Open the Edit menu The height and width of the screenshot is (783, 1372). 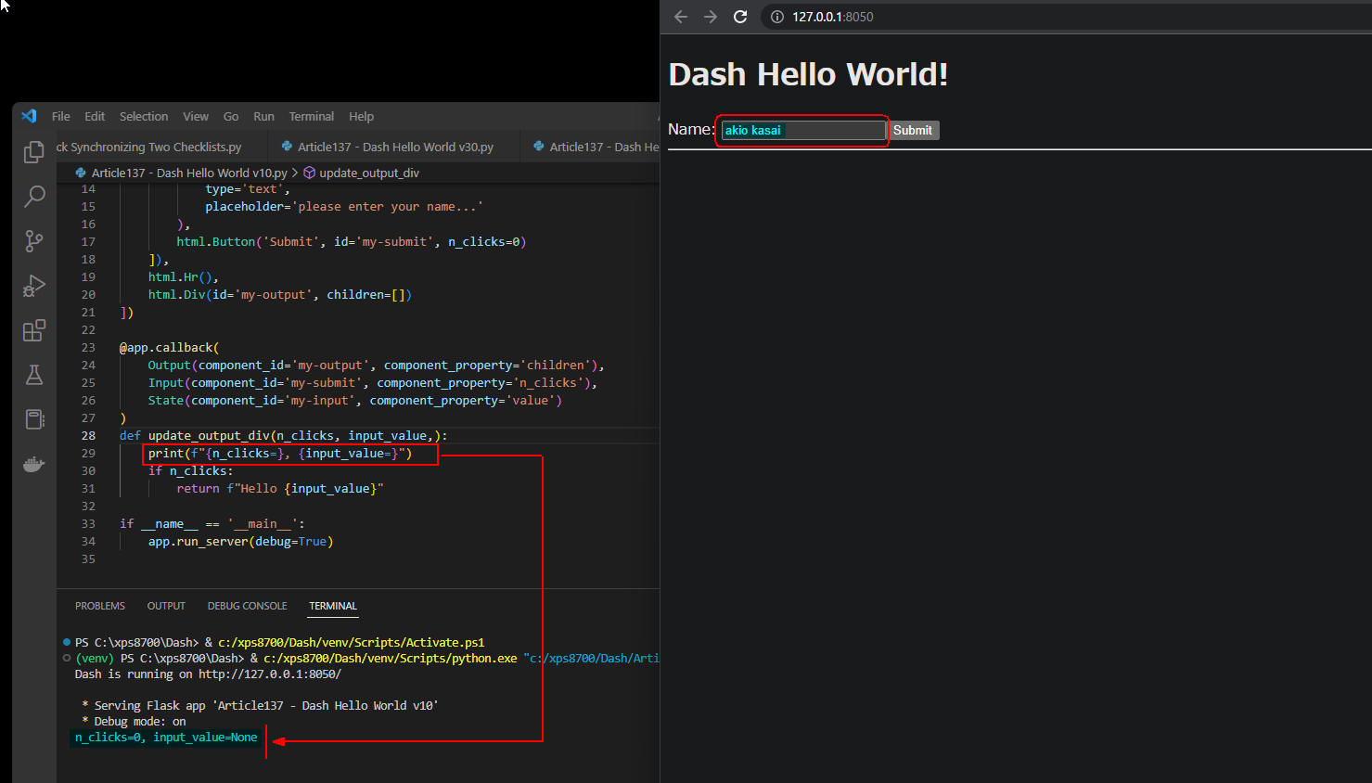click(x=95, y=116)
